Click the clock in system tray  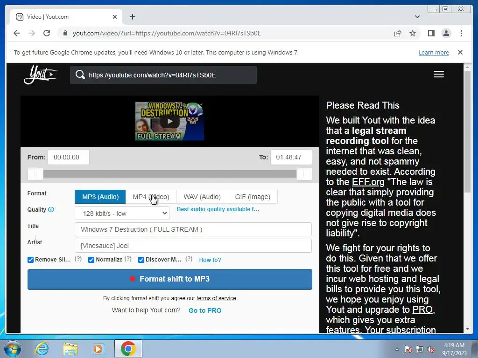[454, 349]
